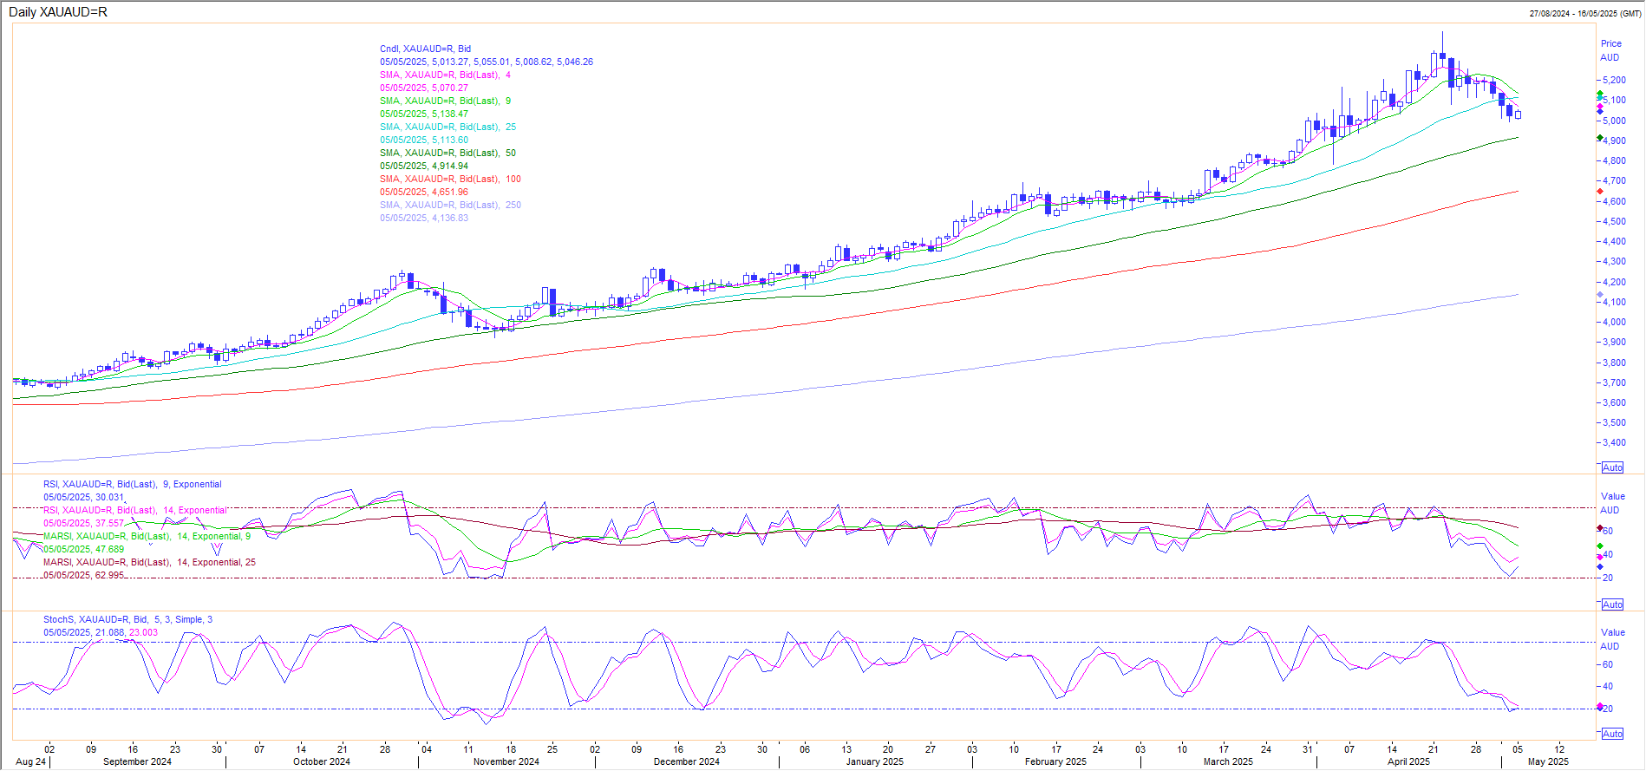The height and width of the screenshot is (771, 1646).
Task: Select the SMA Bid(Last) 9 legend entry
Action: click(x=445, y=101)
